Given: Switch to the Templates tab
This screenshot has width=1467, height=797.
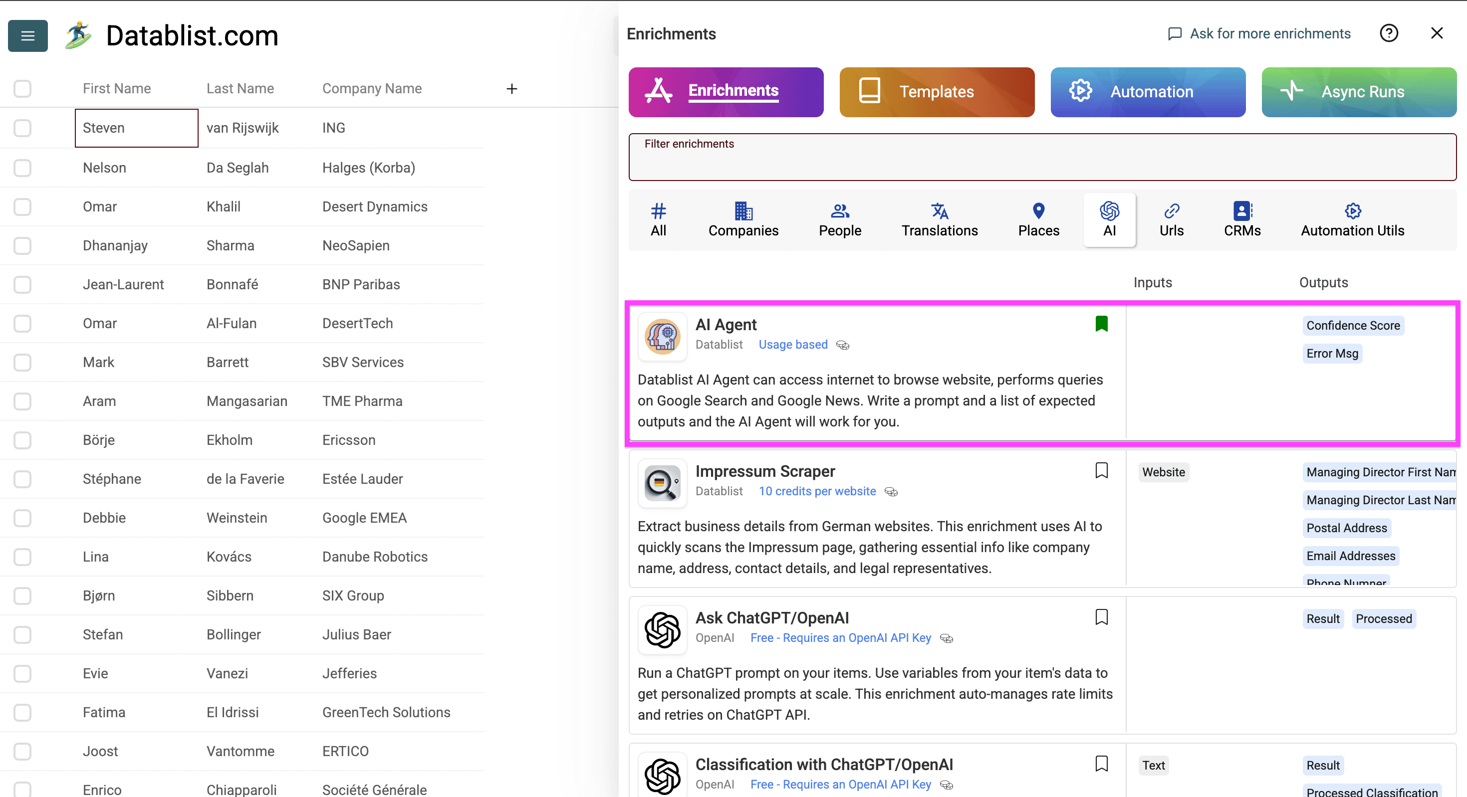Looking at the screenshot, I should click(936, 92).
